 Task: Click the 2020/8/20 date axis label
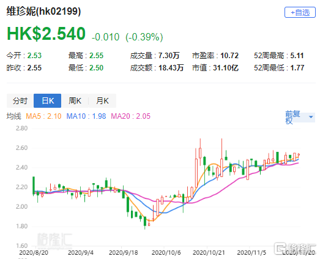(34, 253)
